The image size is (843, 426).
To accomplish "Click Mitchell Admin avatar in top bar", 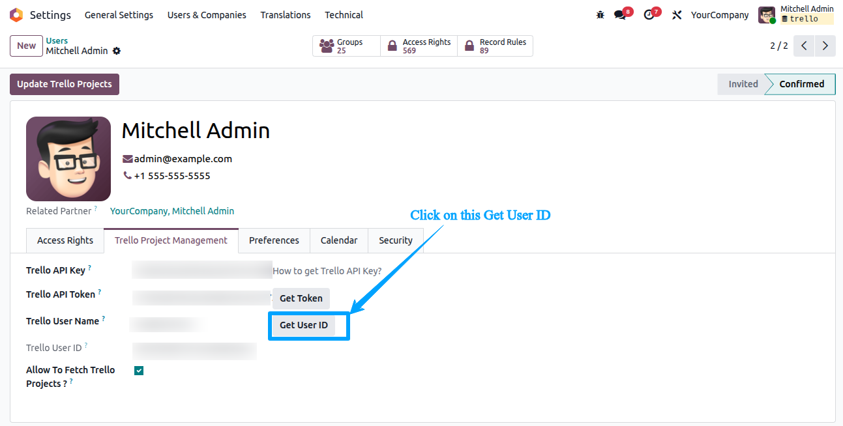I will 767,15.
